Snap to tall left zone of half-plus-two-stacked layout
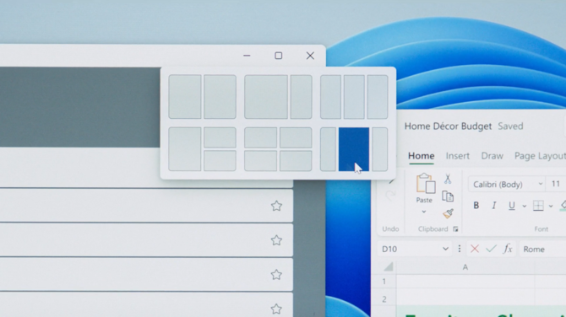 click(x=185, y=149)
